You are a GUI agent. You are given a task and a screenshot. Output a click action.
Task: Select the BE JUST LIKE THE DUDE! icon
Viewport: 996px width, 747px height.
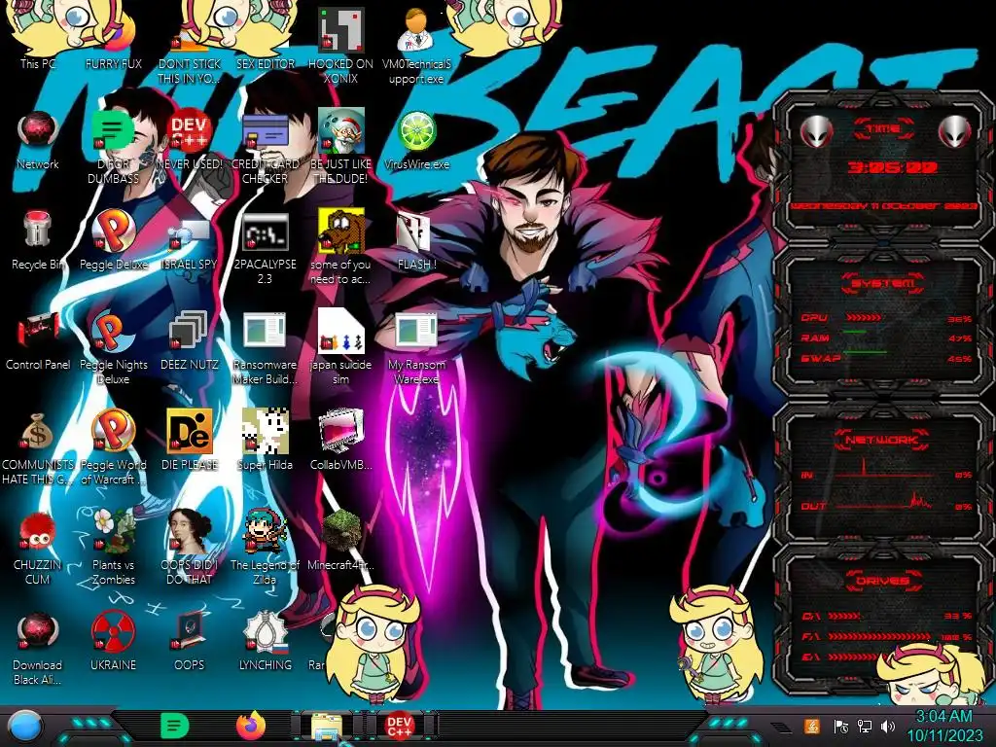[340, 146]
